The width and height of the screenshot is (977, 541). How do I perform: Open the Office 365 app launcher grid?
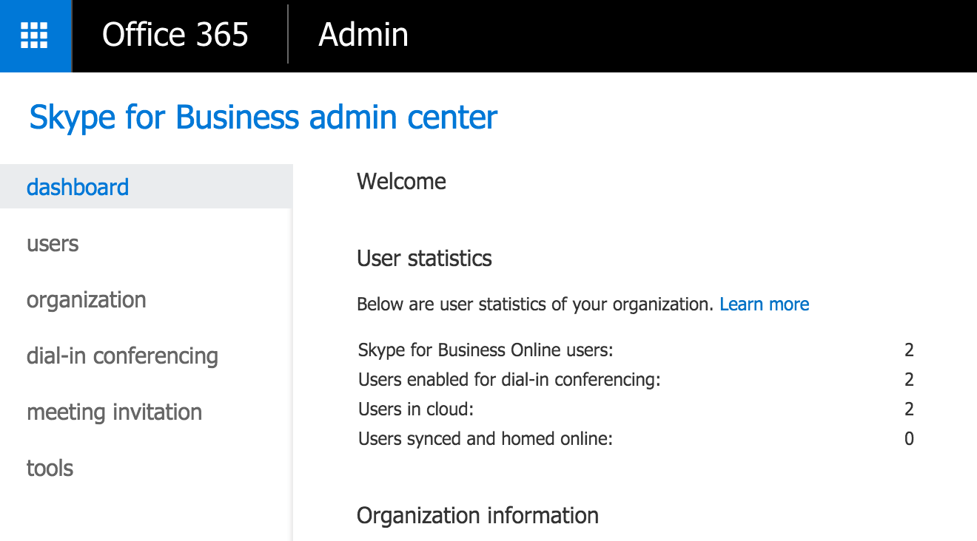[35, 35]
